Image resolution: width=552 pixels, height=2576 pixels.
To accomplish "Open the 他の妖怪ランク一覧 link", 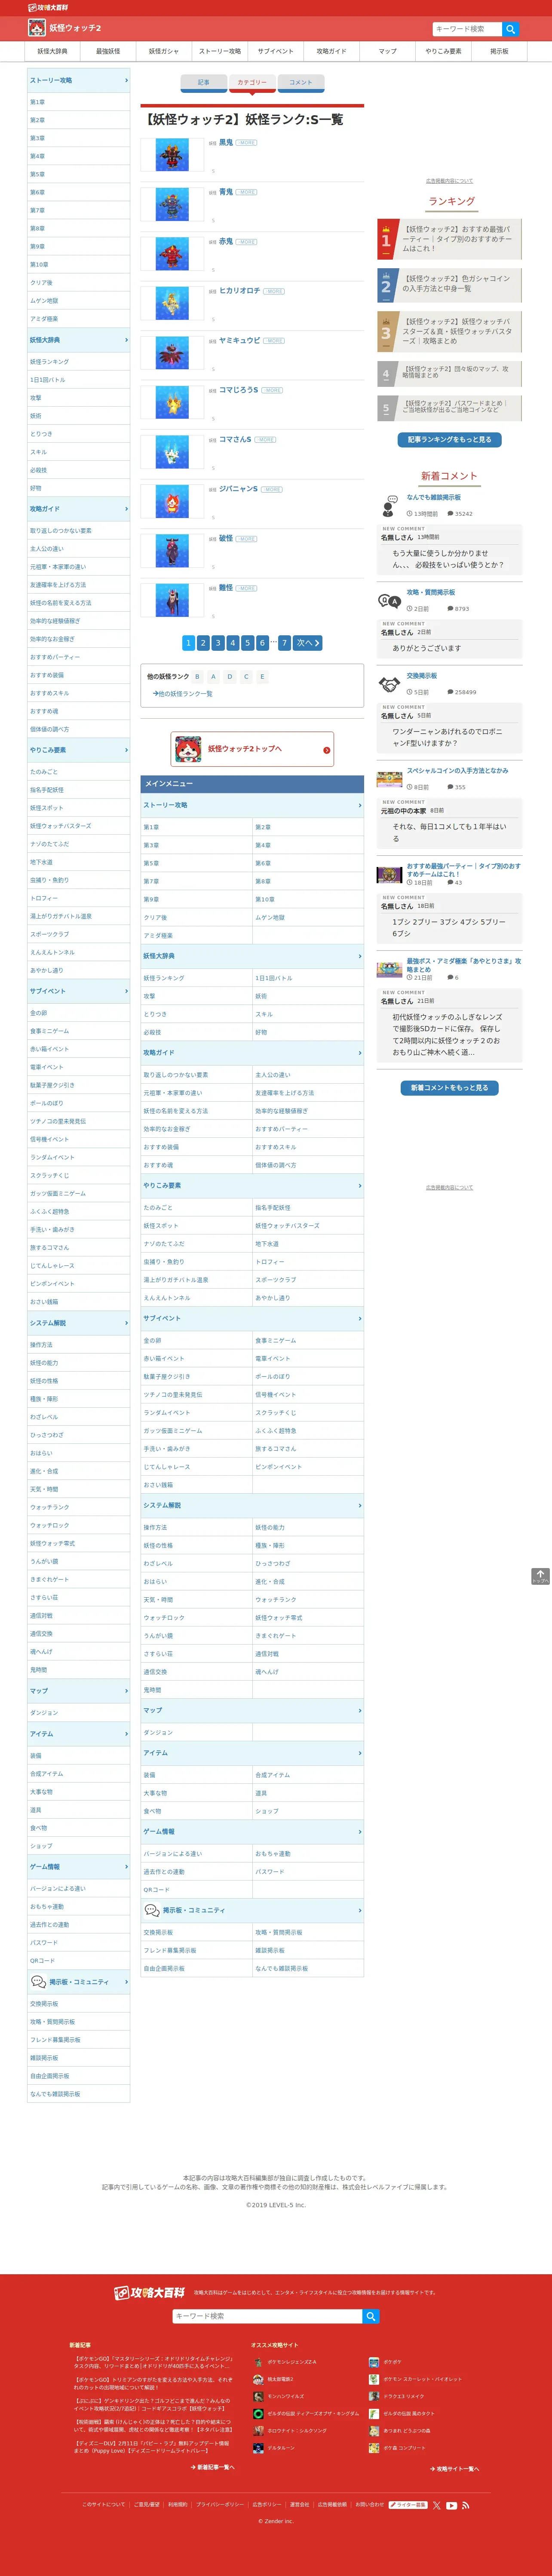I will (x=183, y=694).
